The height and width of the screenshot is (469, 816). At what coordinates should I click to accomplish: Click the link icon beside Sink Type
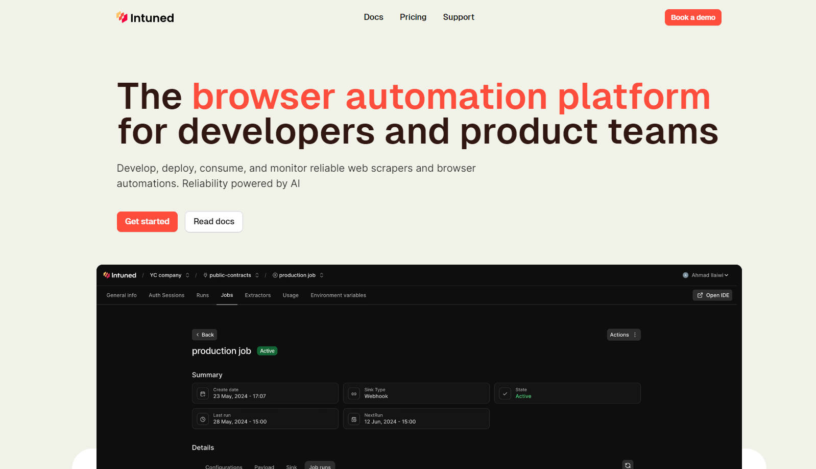click(x=354, y=393)
